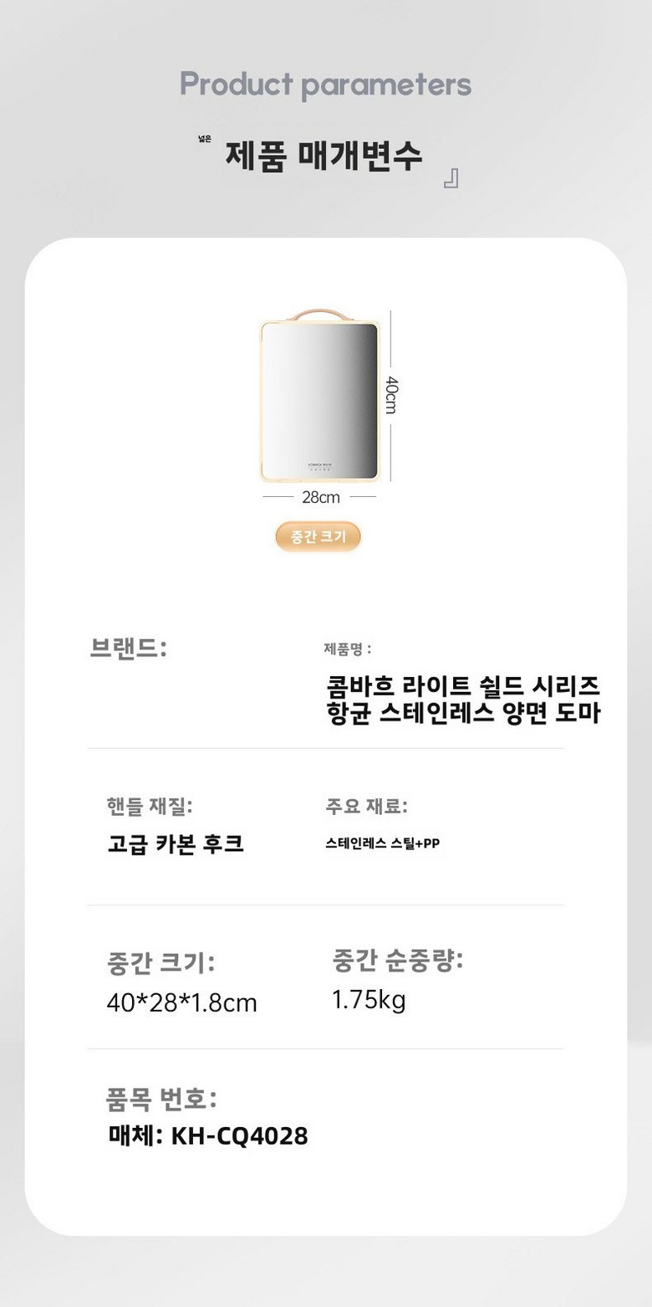Click the 중간 크기: size label
Image resolution: width=652 pixels, height=1307 pixels.
click(160, 962)
